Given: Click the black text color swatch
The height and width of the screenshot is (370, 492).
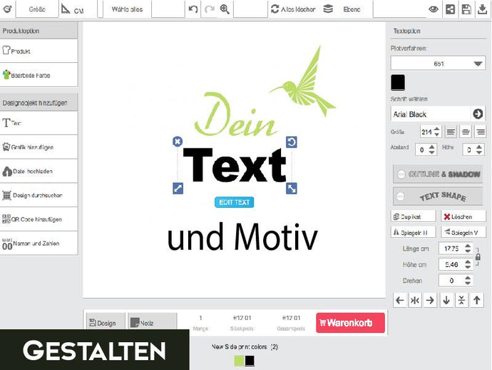Looking at the screenshot, I should click(x=398, y=82).
